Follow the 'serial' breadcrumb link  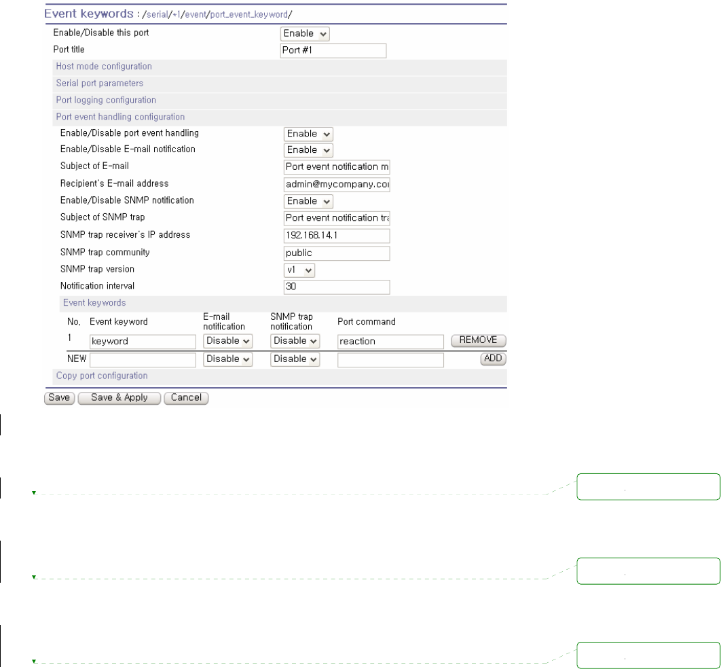158,15
